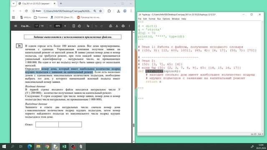Open a new Chrome tab

pyautogui.click(x=61, y=3)
